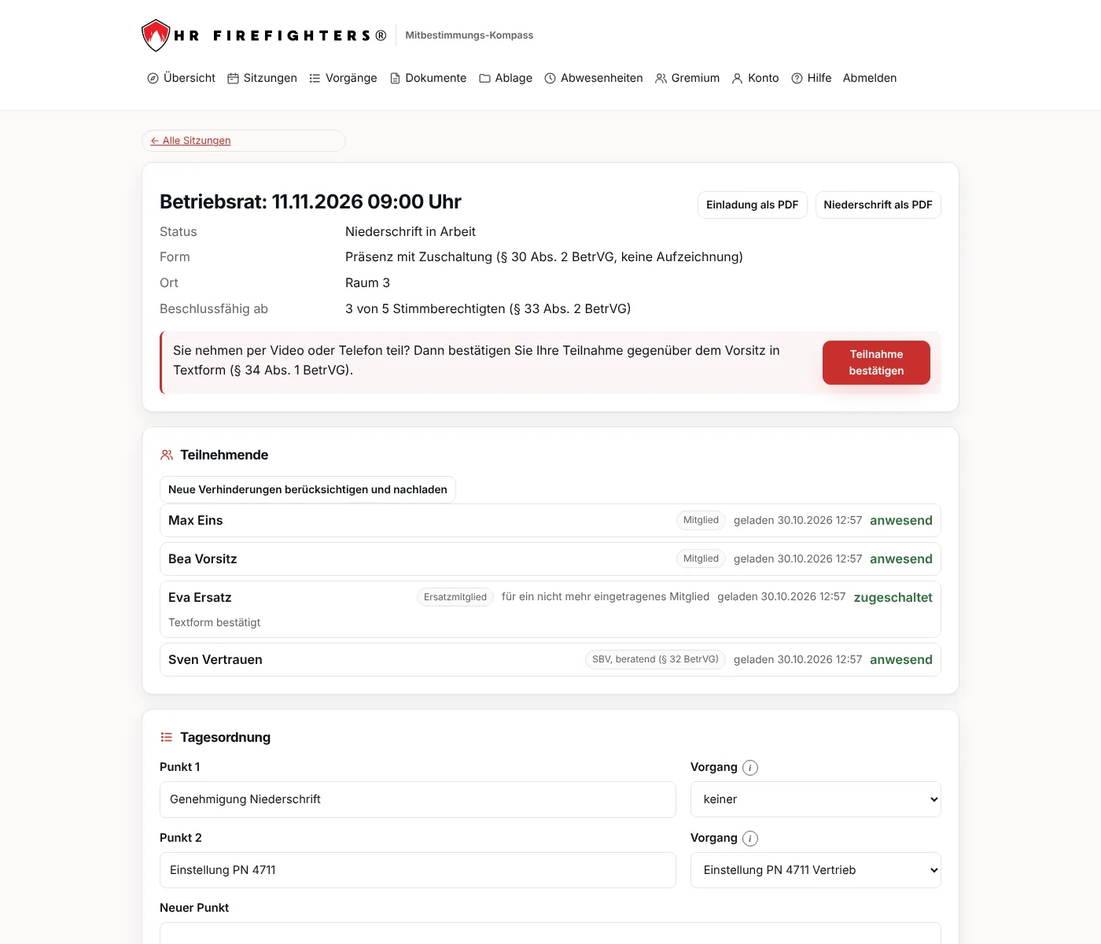This screenshot has height=944, width=1101.
Task: Open the Übersicht menu item
Action: [x=181, y=78]
